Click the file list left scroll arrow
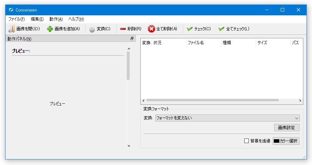 tap(143, 101)
